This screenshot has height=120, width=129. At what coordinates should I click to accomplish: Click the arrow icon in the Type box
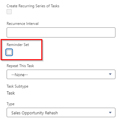110,113
